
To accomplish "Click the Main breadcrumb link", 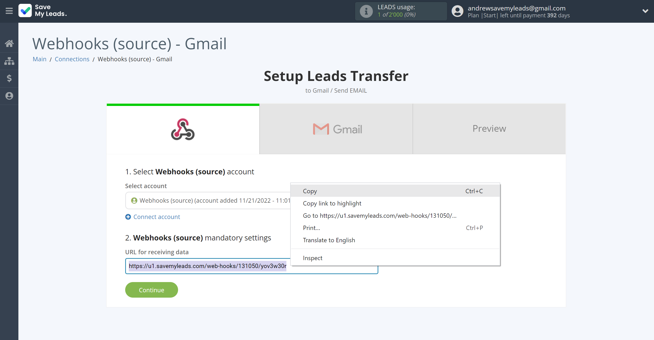I will (40, 59).
